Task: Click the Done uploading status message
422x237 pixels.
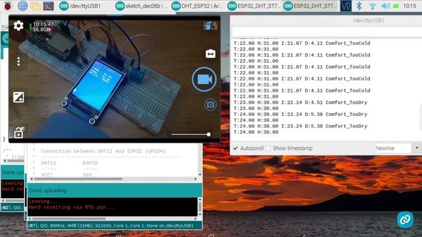Action: (x=47, y=190)
